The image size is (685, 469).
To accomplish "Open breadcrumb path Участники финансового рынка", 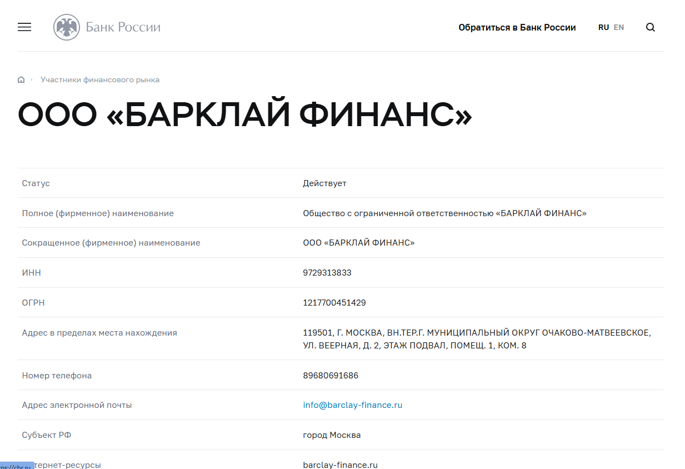I will (x=100, y=79).
